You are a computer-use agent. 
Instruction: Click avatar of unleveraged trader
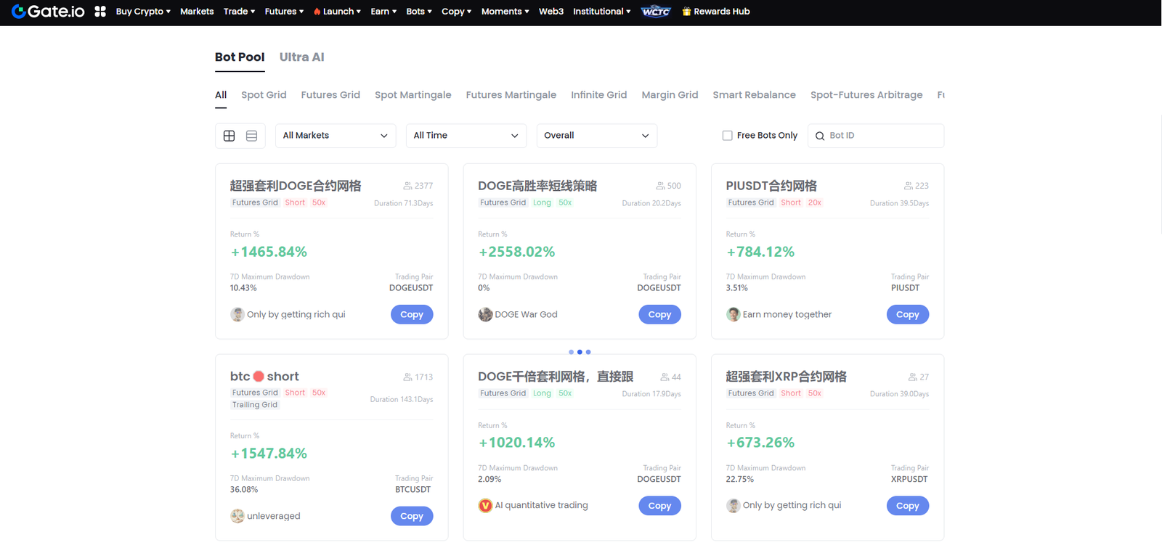pos(237,516)
